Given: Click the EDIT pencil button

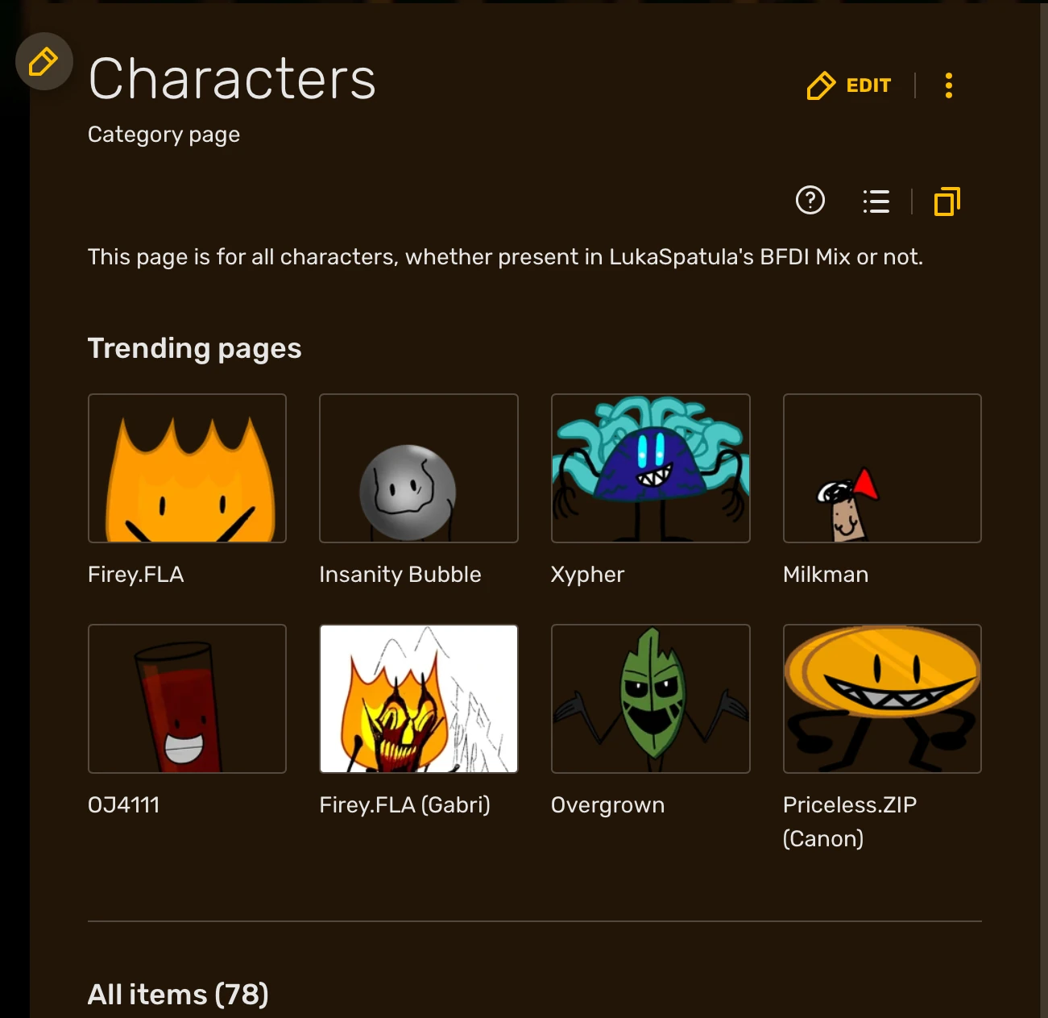Looking at the screenshot, I should coord(849,85).
